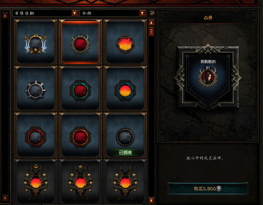The image size is (263, 205).
Task: Grab the grid scrollbar handle
Action: pos(151,32)
